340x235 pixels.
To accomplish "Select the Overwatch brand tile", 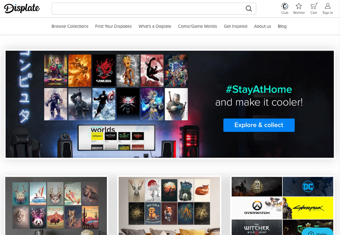I will click(257, 208).
